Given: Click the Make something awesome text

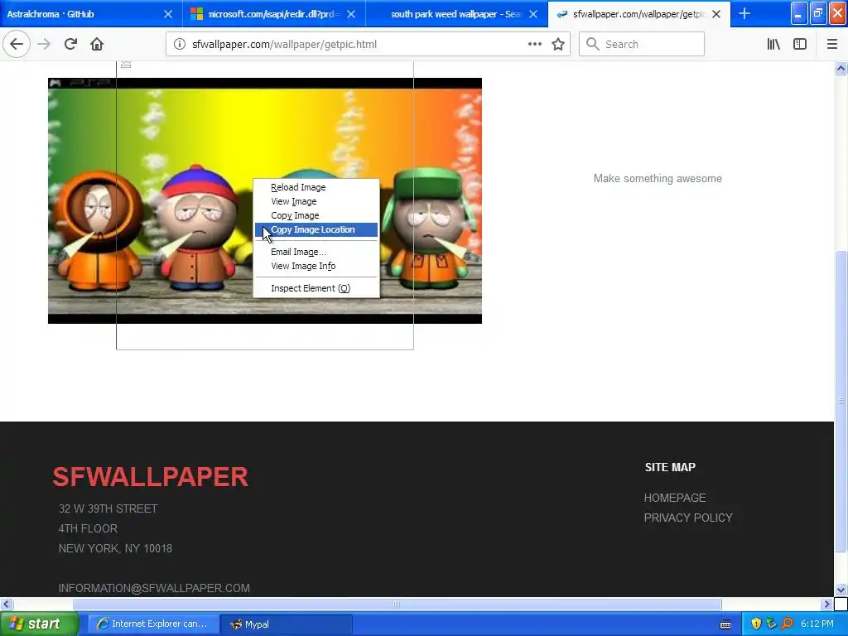Looking at the screenshot, I should tap(657, 179).
